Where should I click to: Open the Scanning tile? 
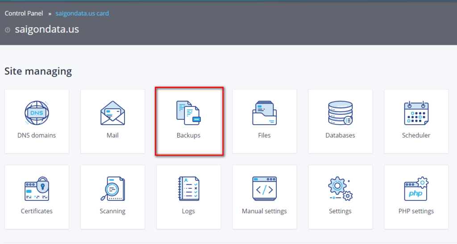(112, 197)
